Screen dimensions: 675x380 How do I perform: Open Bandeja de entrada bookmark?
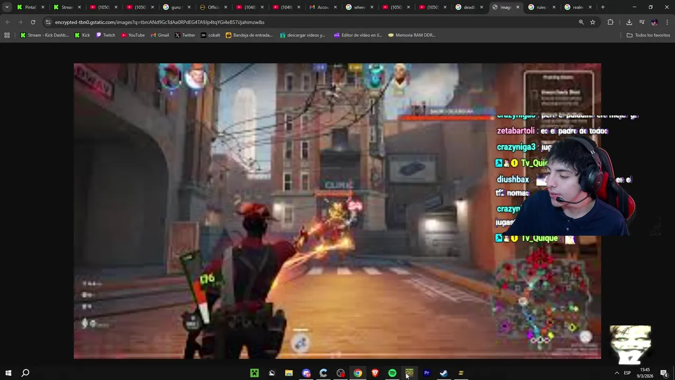pyautogui.click(x=249, y=35)
